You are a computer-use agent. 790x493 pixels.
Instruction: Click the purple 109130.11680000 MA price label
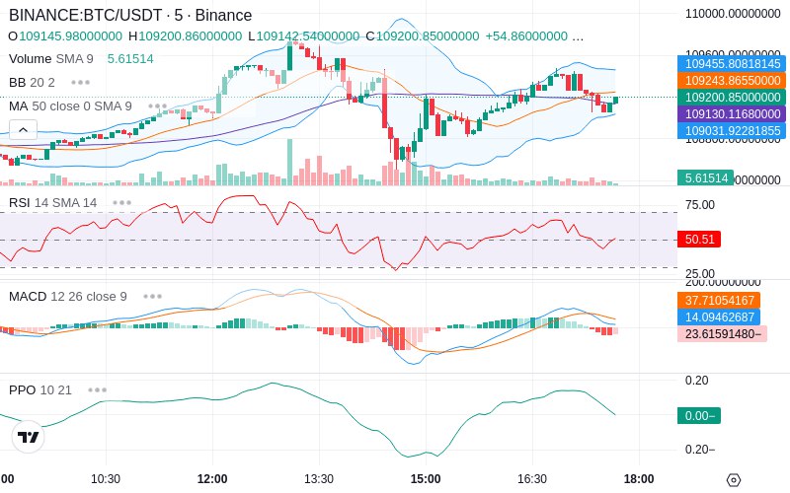pyautogui.click(x=732, y=113)
